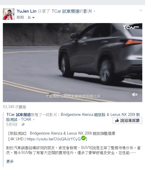Click the 說這專頁讚 button
The width and height of the screenshot is (148, 170).
pyautogui.click(x=127, y=120)
